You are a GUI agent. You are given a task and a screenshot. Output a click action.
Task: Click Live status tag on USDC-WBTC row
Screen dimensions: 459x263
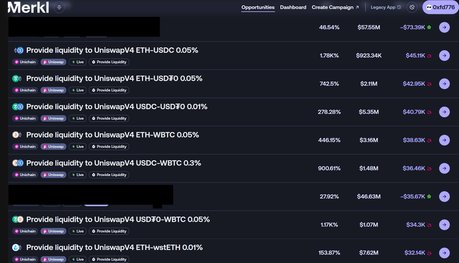coord(77,175)
